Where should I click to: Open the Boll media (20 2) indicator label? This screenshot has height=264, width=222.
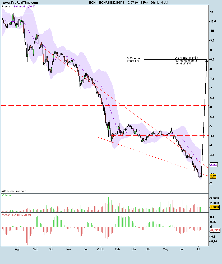coord(24,7)
